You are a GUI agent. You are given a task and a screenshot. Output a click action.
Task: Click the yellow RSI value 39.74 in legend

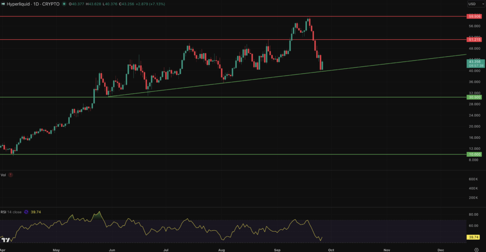point(36,212)
